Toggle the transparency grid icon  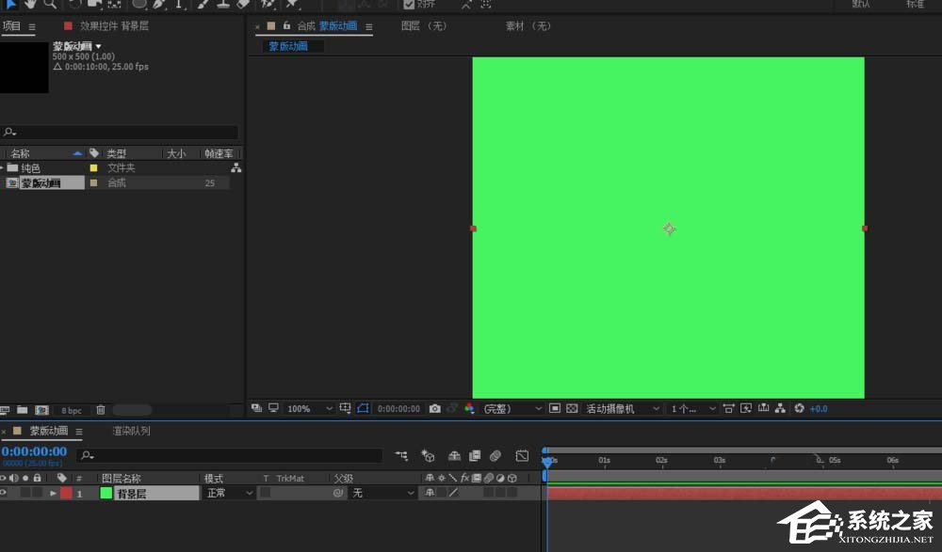[x=571, y=409]
